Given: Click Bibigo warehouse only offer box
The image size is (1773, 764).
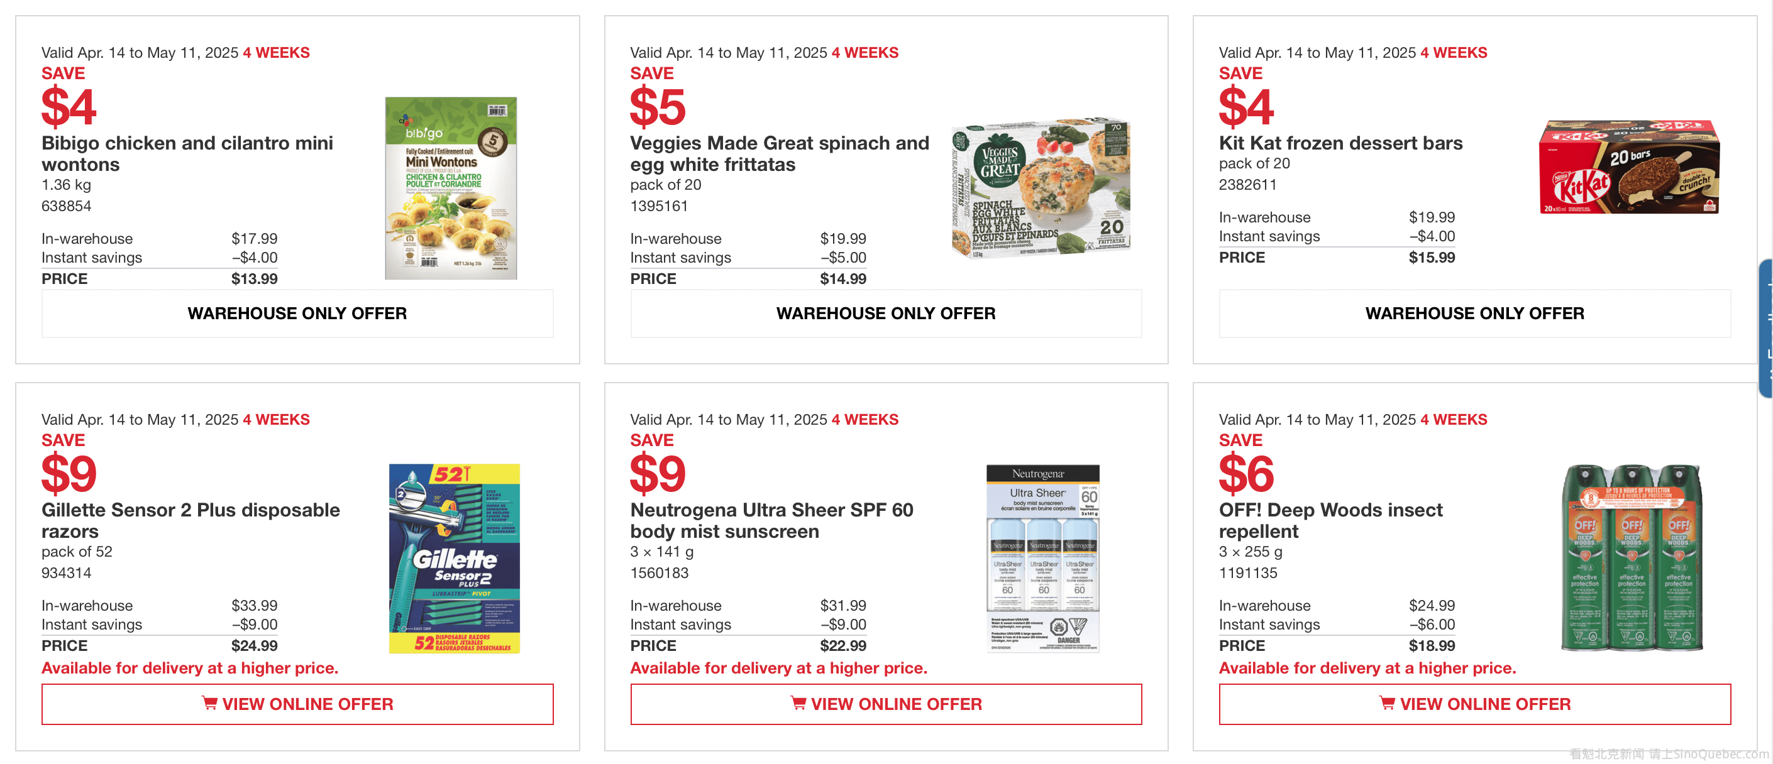Looking at the screenshot, I should (x=297, y=314).
